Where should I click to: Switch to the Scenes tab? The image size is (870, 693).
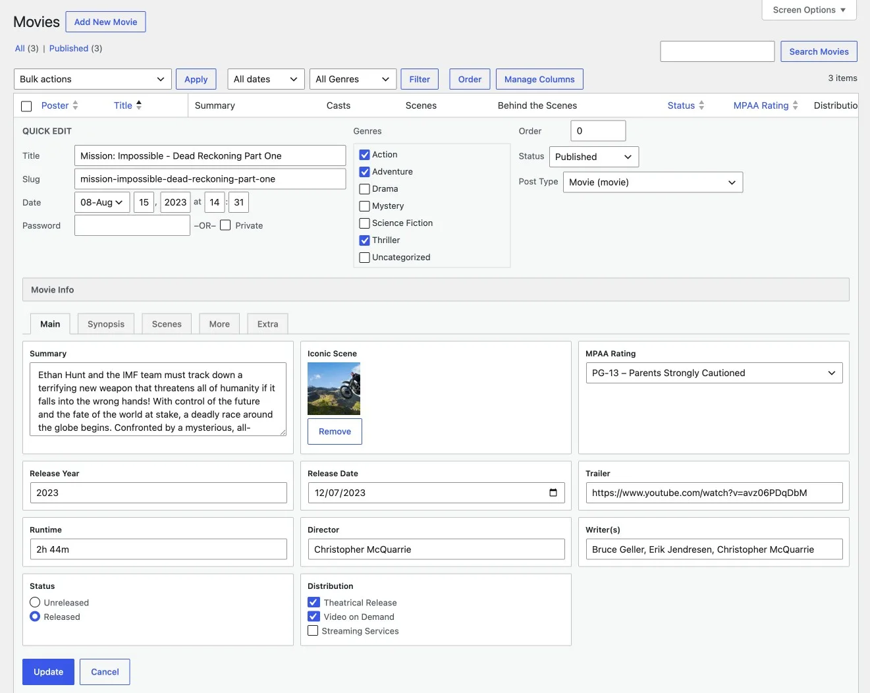[x=167, y=324]
